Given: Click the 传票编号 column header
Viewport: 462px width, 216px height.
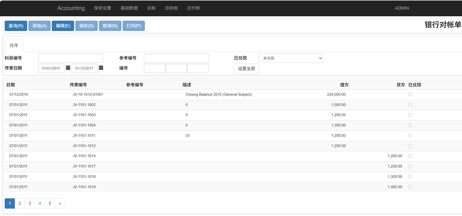Looking at the screenshot, I should (x=78, y=85).
